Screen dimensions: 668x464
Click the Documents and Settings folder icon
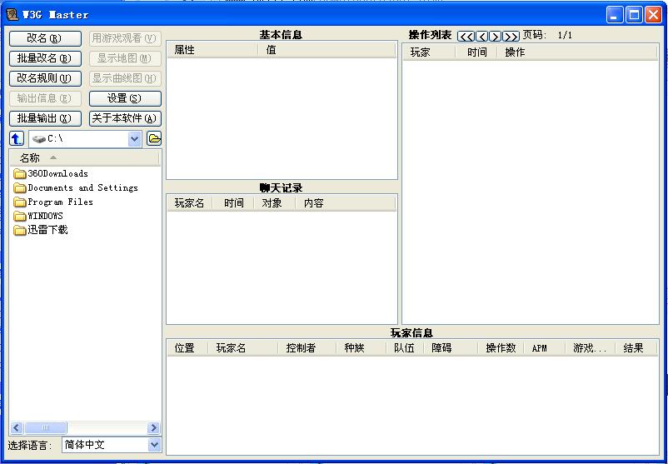coord(20,188)
